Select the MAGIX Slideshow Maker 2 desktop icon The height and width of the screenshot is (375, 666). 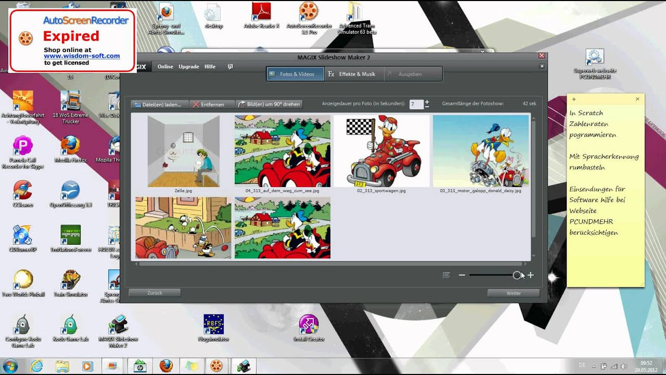(118, 331)
